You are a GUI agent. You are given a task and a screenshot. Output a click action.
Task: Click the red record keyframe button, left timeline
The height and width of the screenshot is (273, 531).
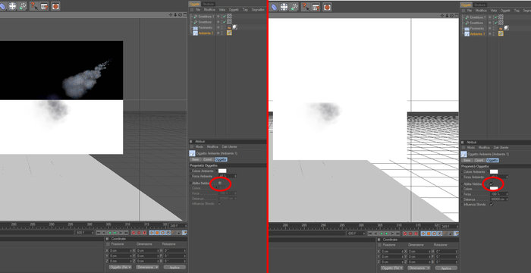coord(133,233)
